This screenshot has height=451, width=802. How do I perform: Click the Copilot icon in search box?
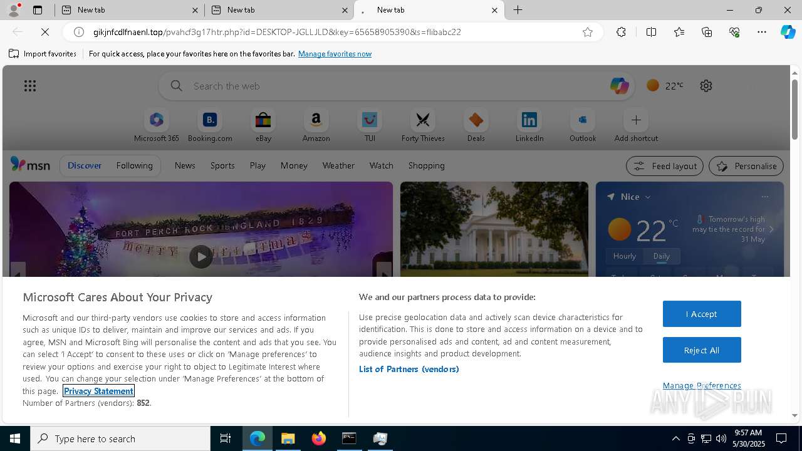pos(619,86)
